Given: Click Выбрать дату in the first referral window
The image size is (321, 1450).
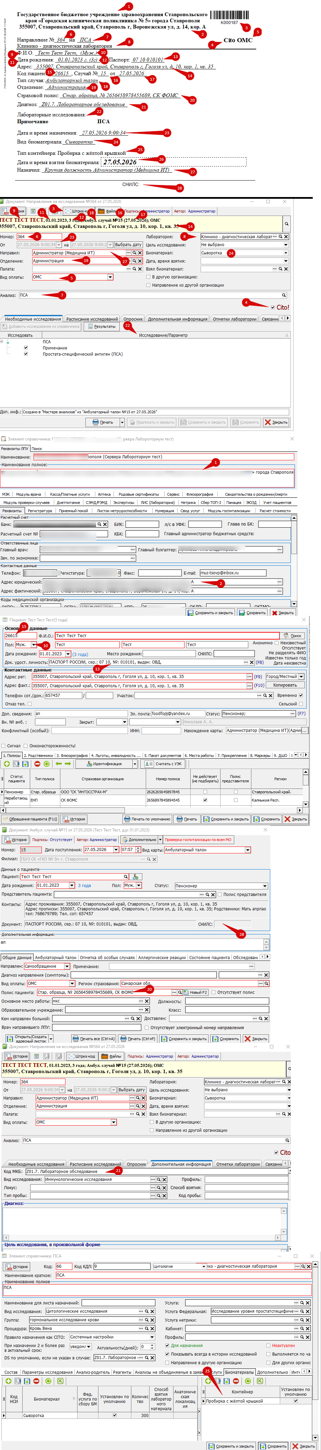Looking at the screenshot, I should 128,245.
